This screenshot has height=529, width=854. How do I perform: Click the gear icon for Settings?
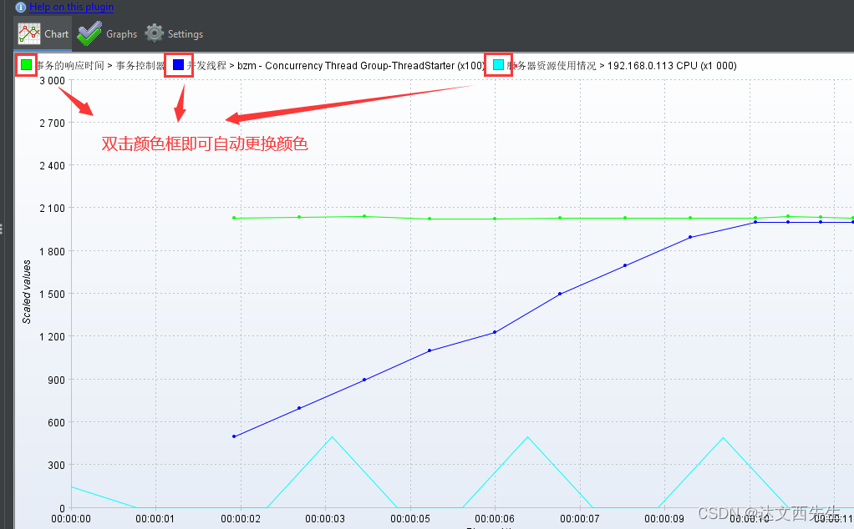click(x=154, y=33)
